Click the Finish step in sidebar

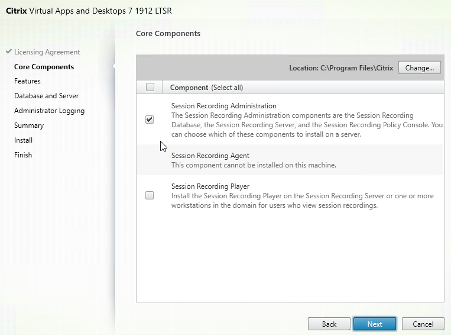(x=23, y=155)
